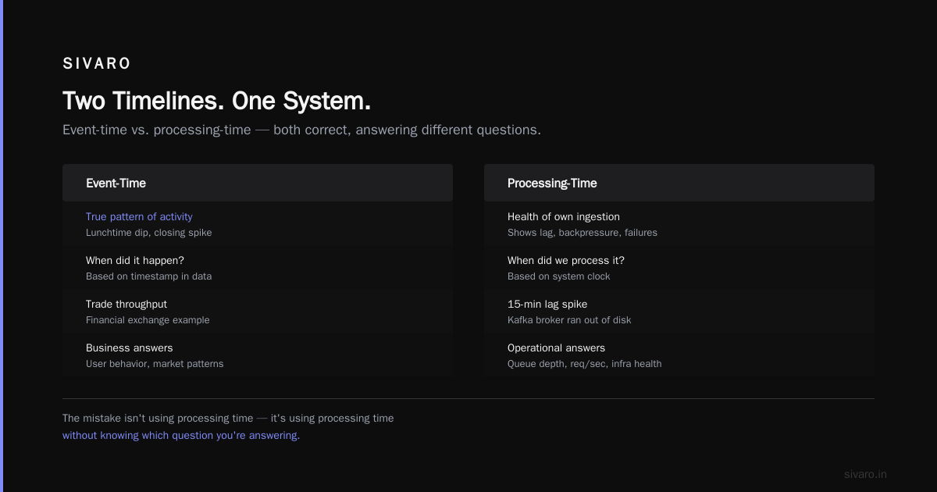Click 'without knowing which question you're answering'
The width and height of the screenshot is (937, 492).
[x=181, y=435]
